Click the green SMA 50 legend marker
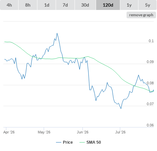This screenshot has height=151, width=157. point(82,142)
